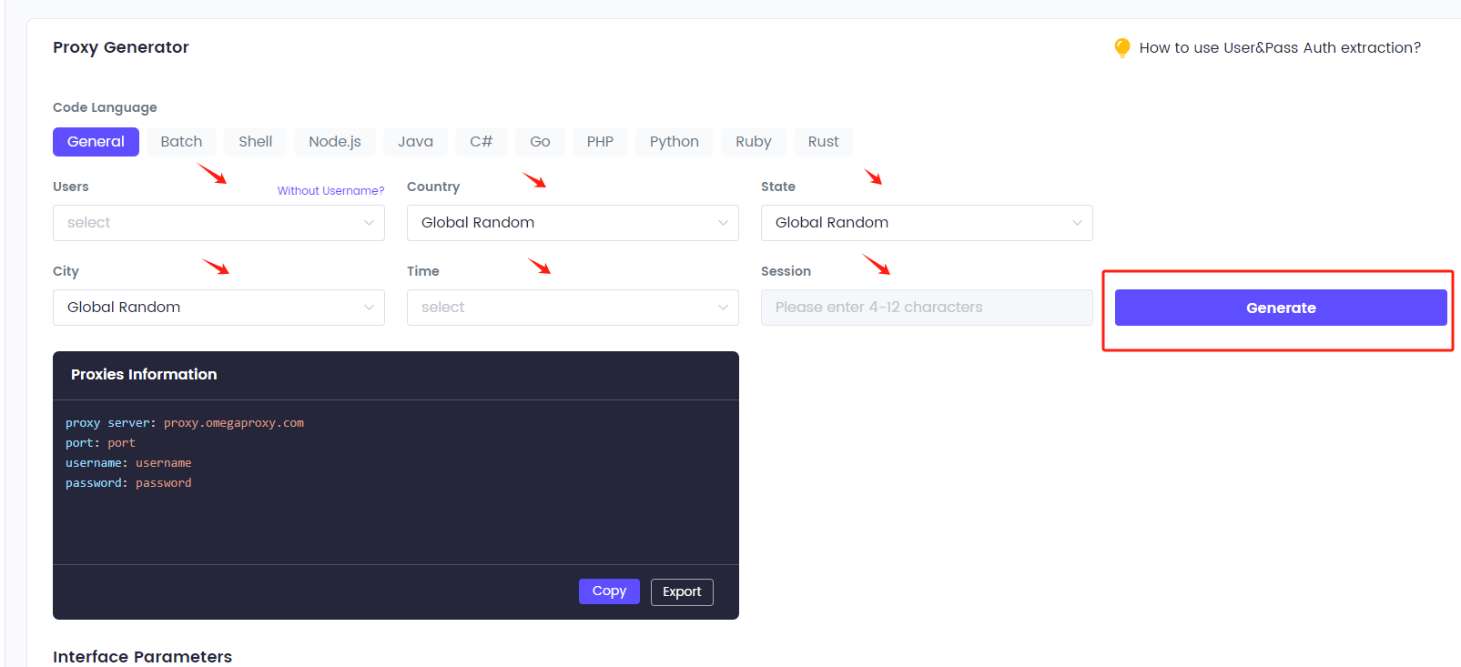The image size is (1461, 667).
Task: Click the Interface Parameters heading
Action: pos(142,657)
